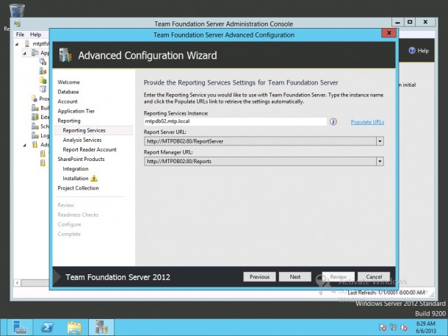Open the Help menu in the console

click(x=36, y=35)
